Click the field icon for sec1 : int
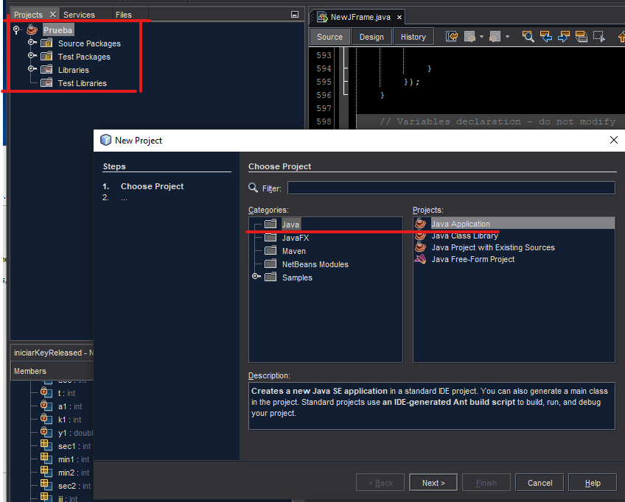The height and width of the screenshot is (502, 625). pyautogui.click(x=46, y=445)
